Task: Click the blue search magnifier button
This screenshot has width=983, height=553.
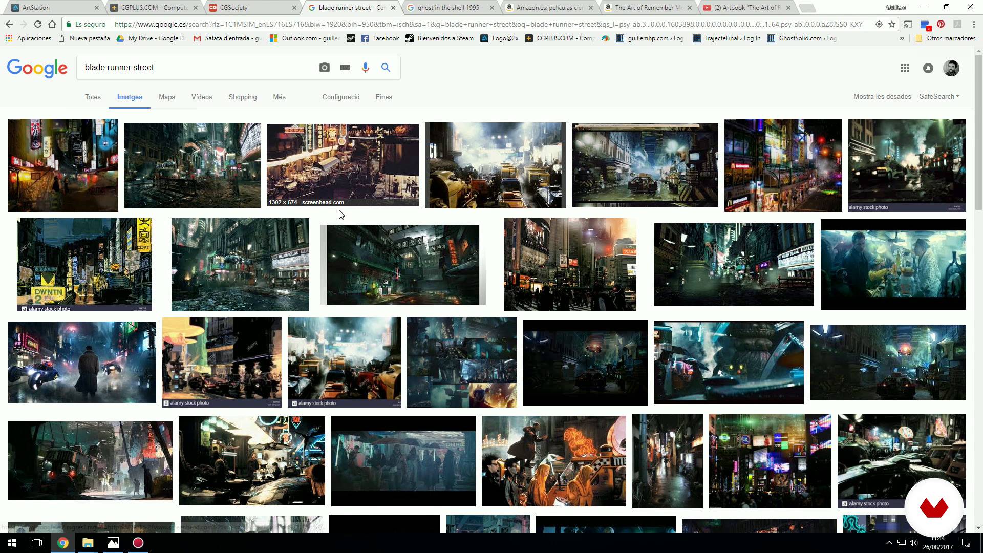Action: [x=386, y=68]
